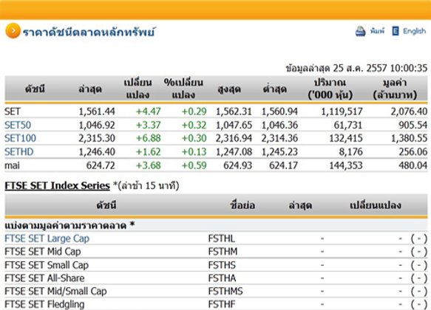Select SET low value 1,560.94
Image resolution: width=431 pixels, height=310 pixels.
tap(279, 111)
